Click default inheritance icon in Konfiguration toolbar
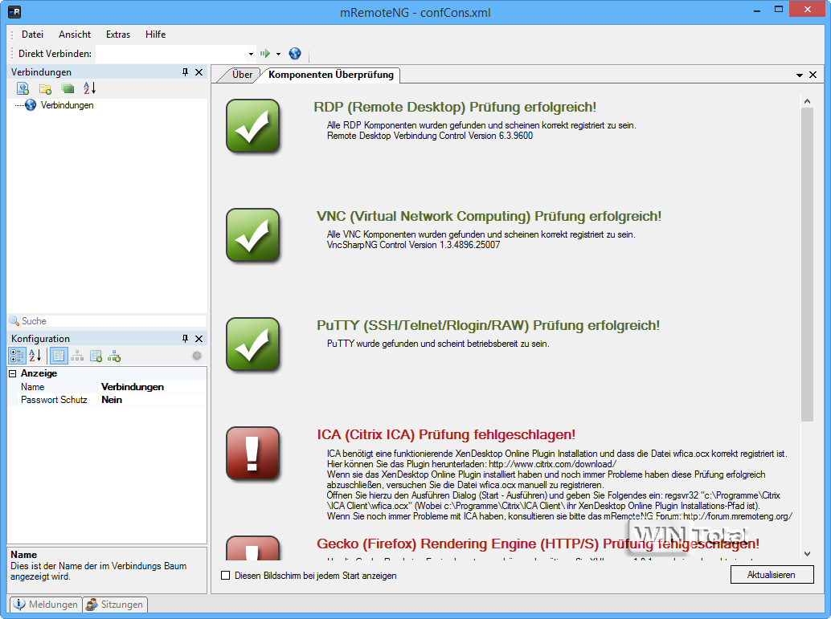 [x=114, y=356]
